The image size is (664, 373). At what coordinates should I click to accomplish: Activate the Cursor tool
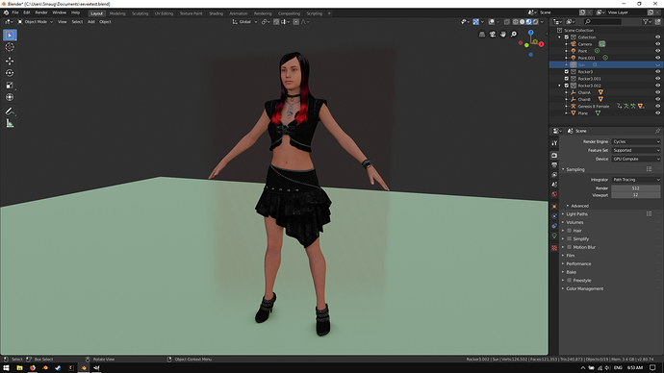click(10, 47)
